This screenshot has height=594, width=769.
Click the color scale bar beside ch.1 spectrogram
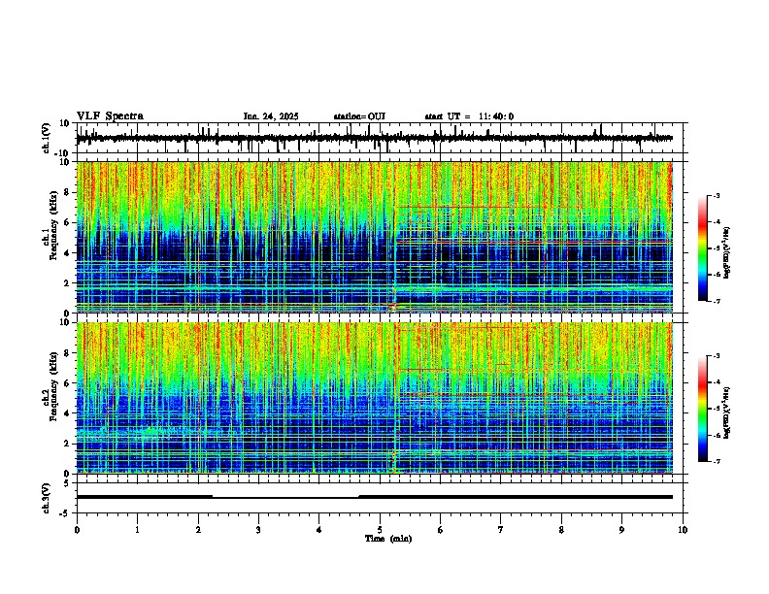coord(703,248)
